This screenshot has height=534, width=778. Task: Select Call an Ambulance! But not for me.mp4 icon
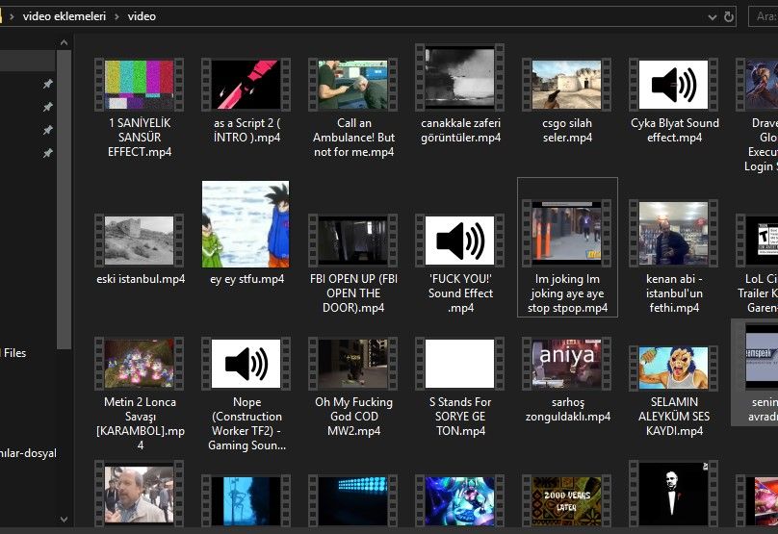[352, 85]
